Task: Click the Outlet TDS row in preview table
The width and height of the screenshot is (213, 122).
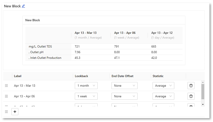Action: pyautogui.click(x=41, y=46)
